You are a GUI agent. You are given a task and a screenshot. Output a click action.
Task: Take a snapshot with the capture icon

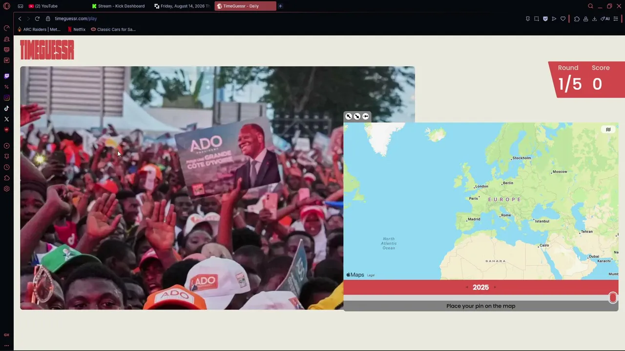pos(536,19)
